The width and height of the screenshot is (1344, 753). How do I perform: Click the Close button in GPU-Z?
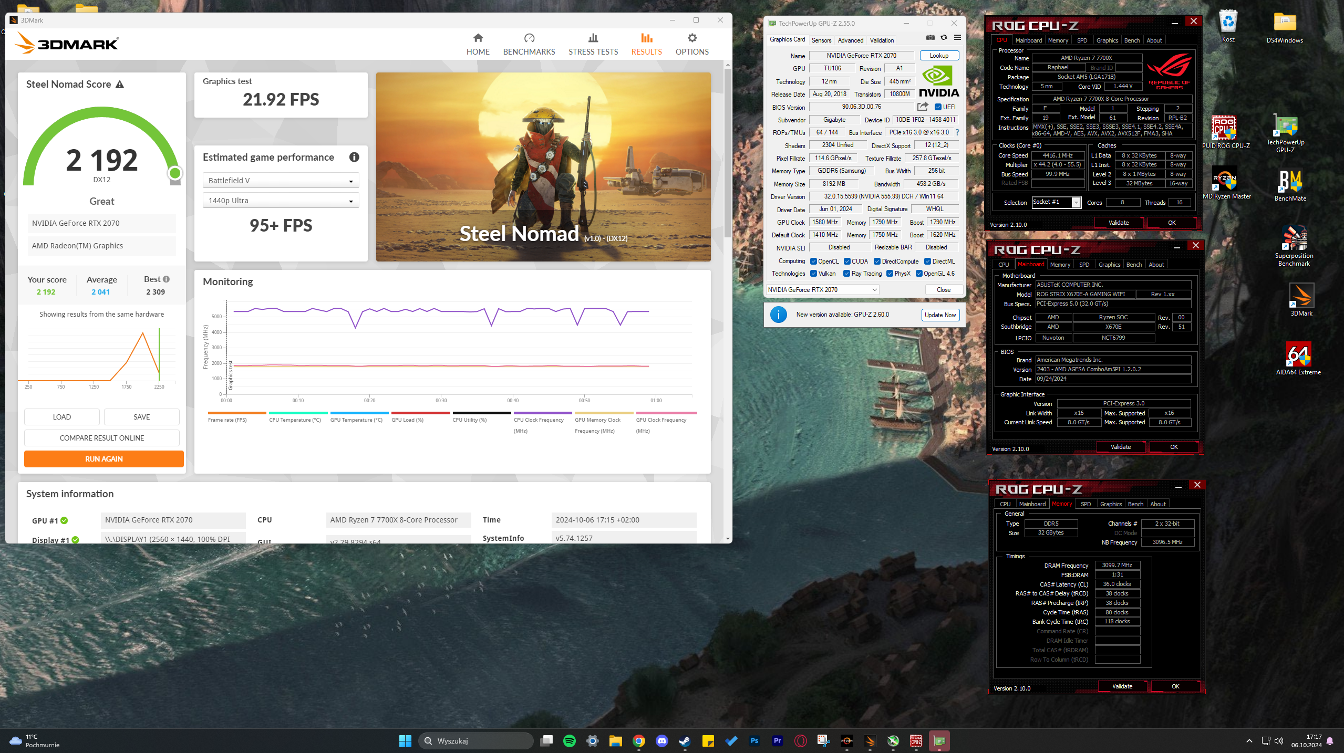943,290
